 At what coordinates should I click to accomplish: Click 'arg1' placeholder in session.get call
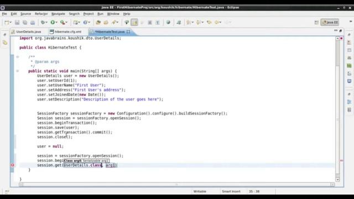pos(111,165)
